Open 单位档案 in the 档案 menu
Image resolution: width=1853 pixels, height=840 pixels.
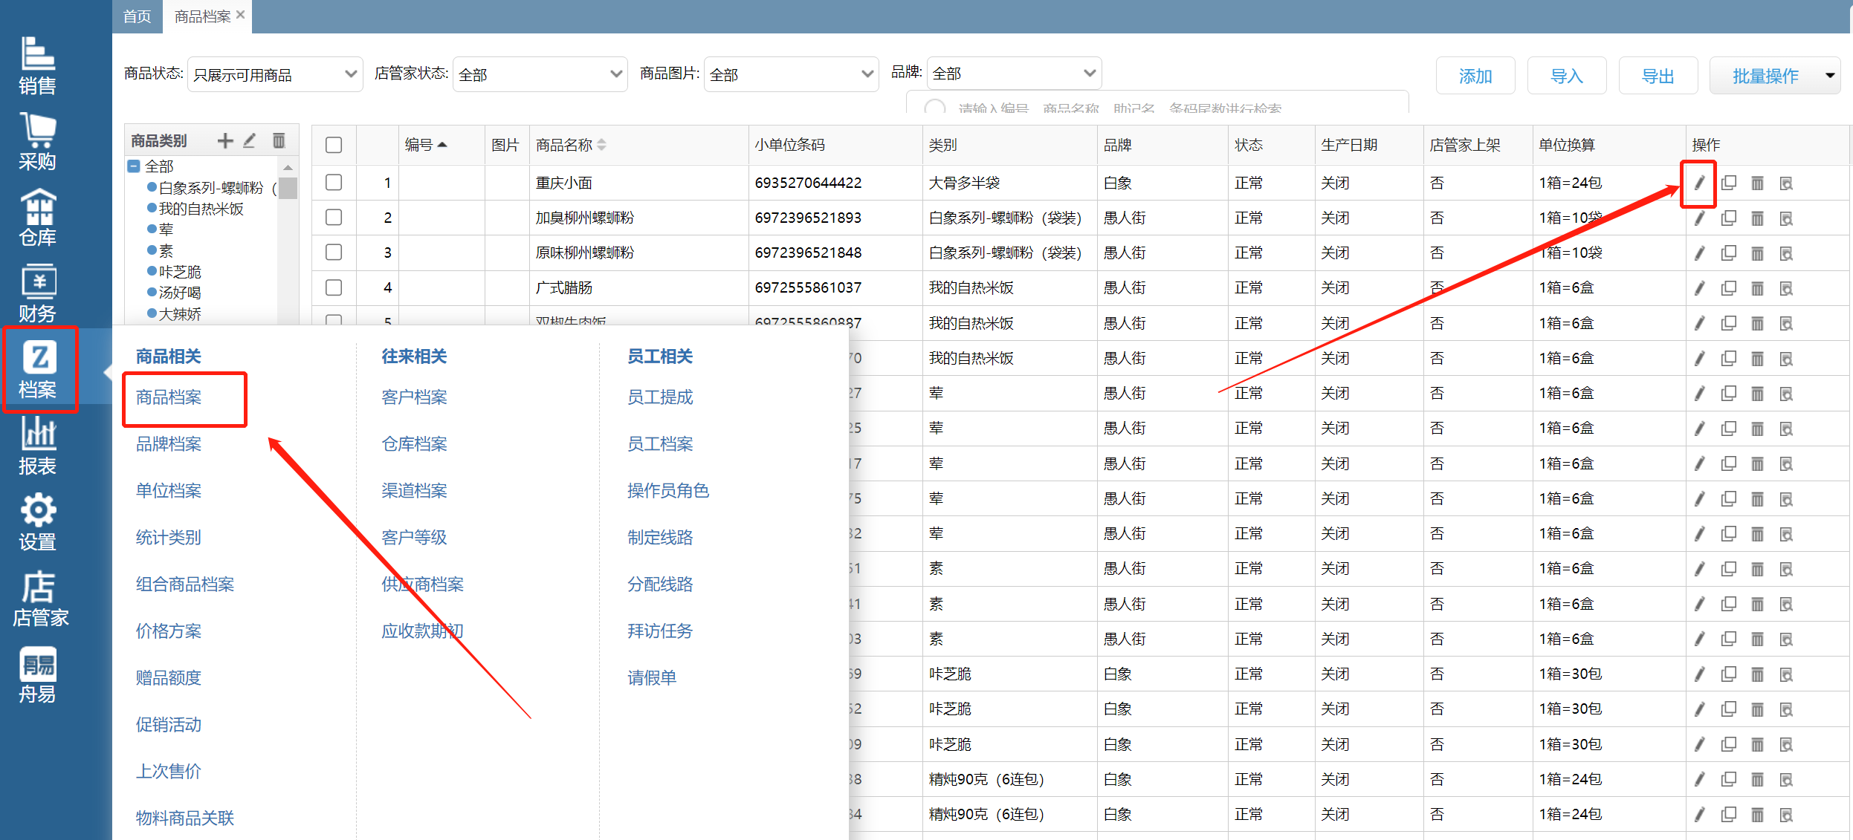tap(169, 491)
